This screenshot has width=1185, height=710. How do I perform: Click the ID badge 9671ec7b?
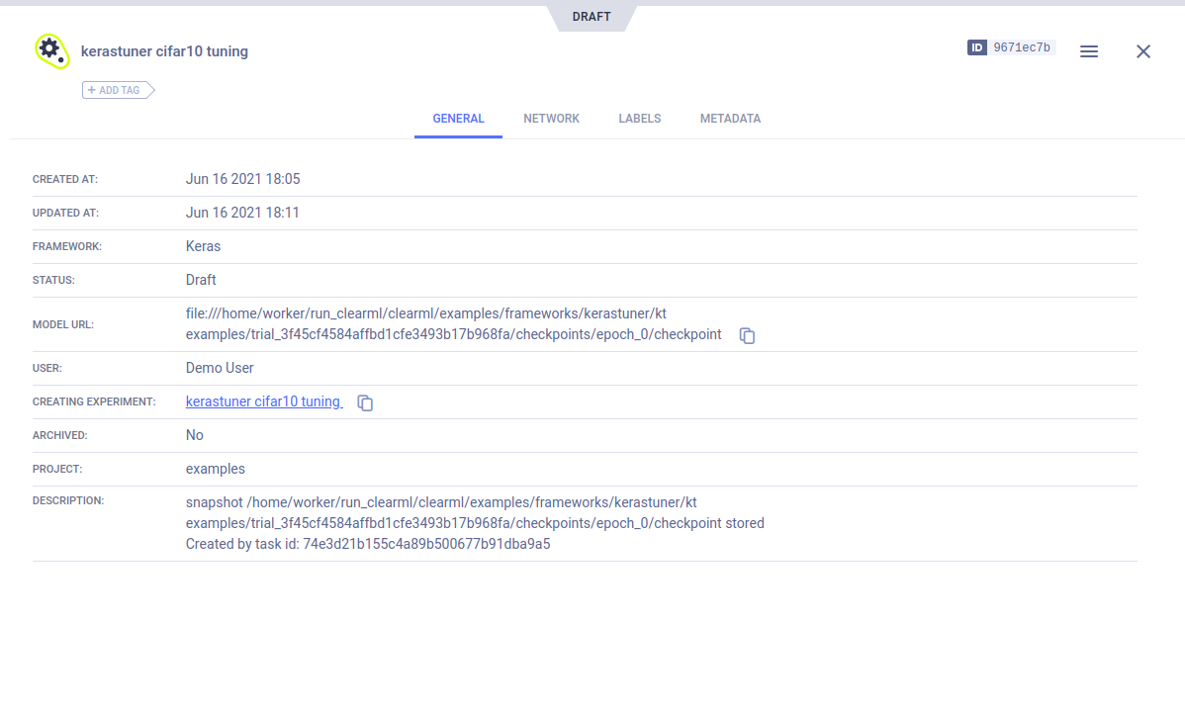(1011, 47)
